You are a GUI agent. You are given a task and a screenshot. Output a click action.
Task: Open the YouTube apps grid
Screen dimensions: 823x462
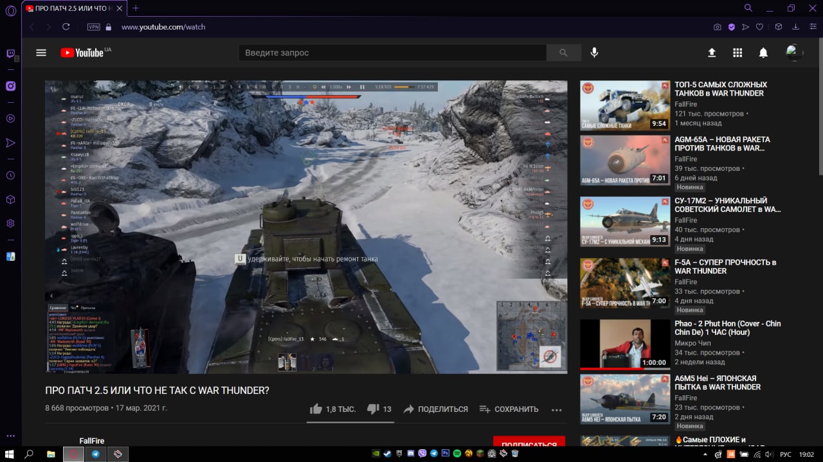[x=737, y=53]
